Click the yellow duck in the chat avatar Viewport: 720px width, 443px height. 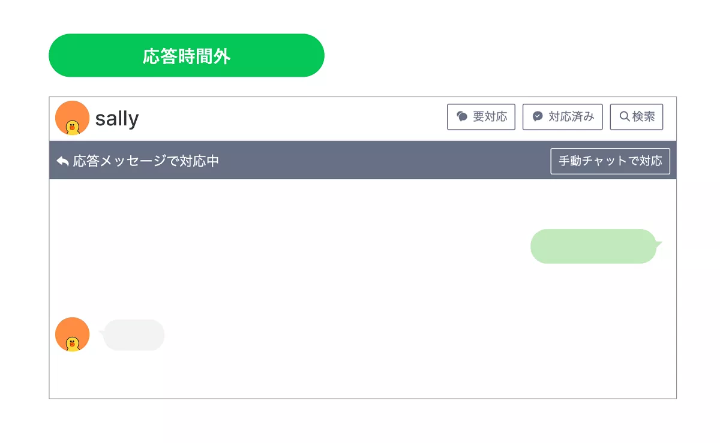73,344
